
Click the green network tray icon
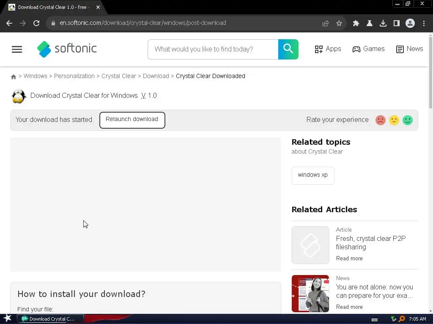tap(394, 319)
